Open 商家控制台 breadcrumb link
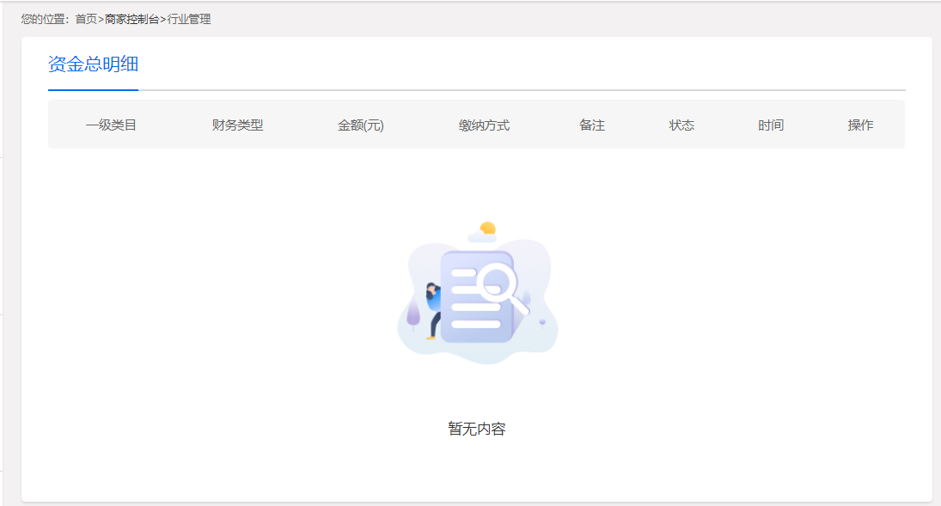Image resolution: width=941 pixels, height=506 pixels. click(132, 19)
